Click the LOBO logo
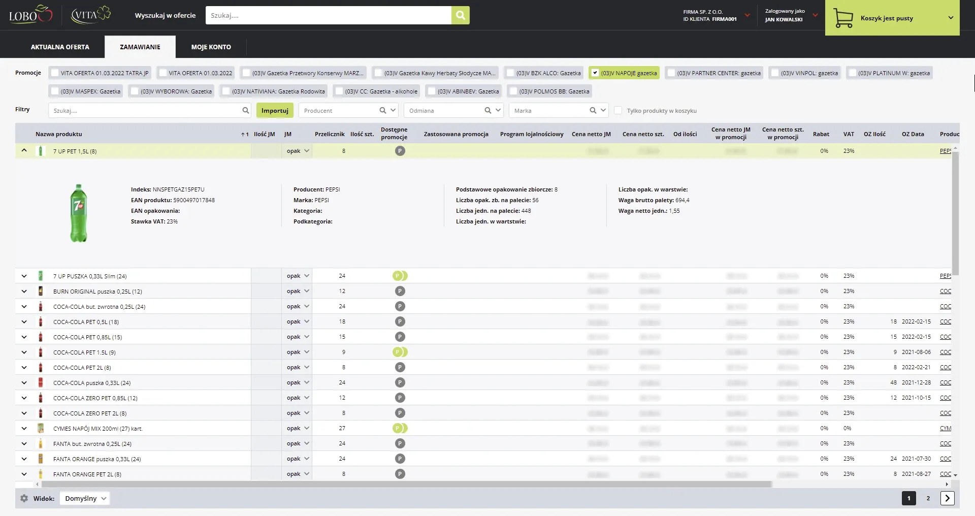The width and height of the screenshot is (975, 516). coord(30,15)
